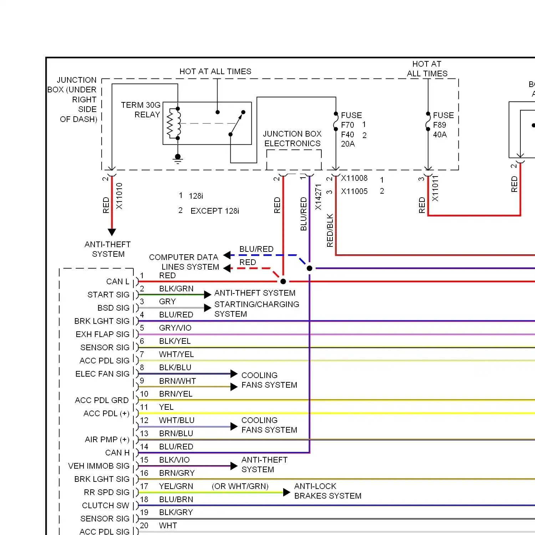Click the WHT/BLU wire color label

177,421
